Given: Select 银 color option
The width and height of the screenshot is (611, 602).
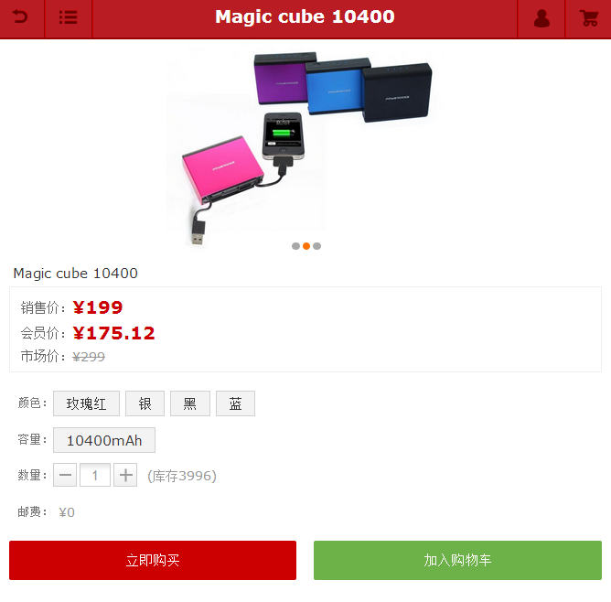Looking at the screenshot, I should coord(145,403).
